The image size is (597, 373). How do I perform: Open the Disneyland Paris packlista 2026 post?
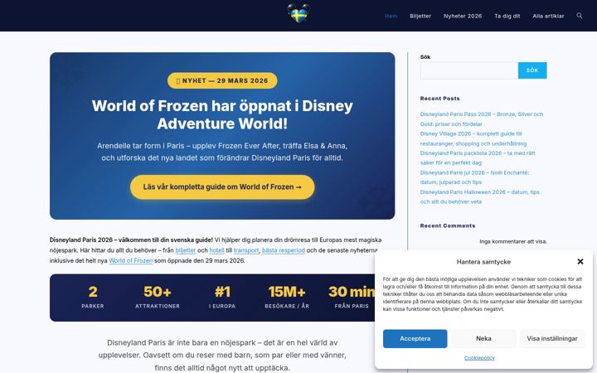pyautogui.click(x=478, y=158)
